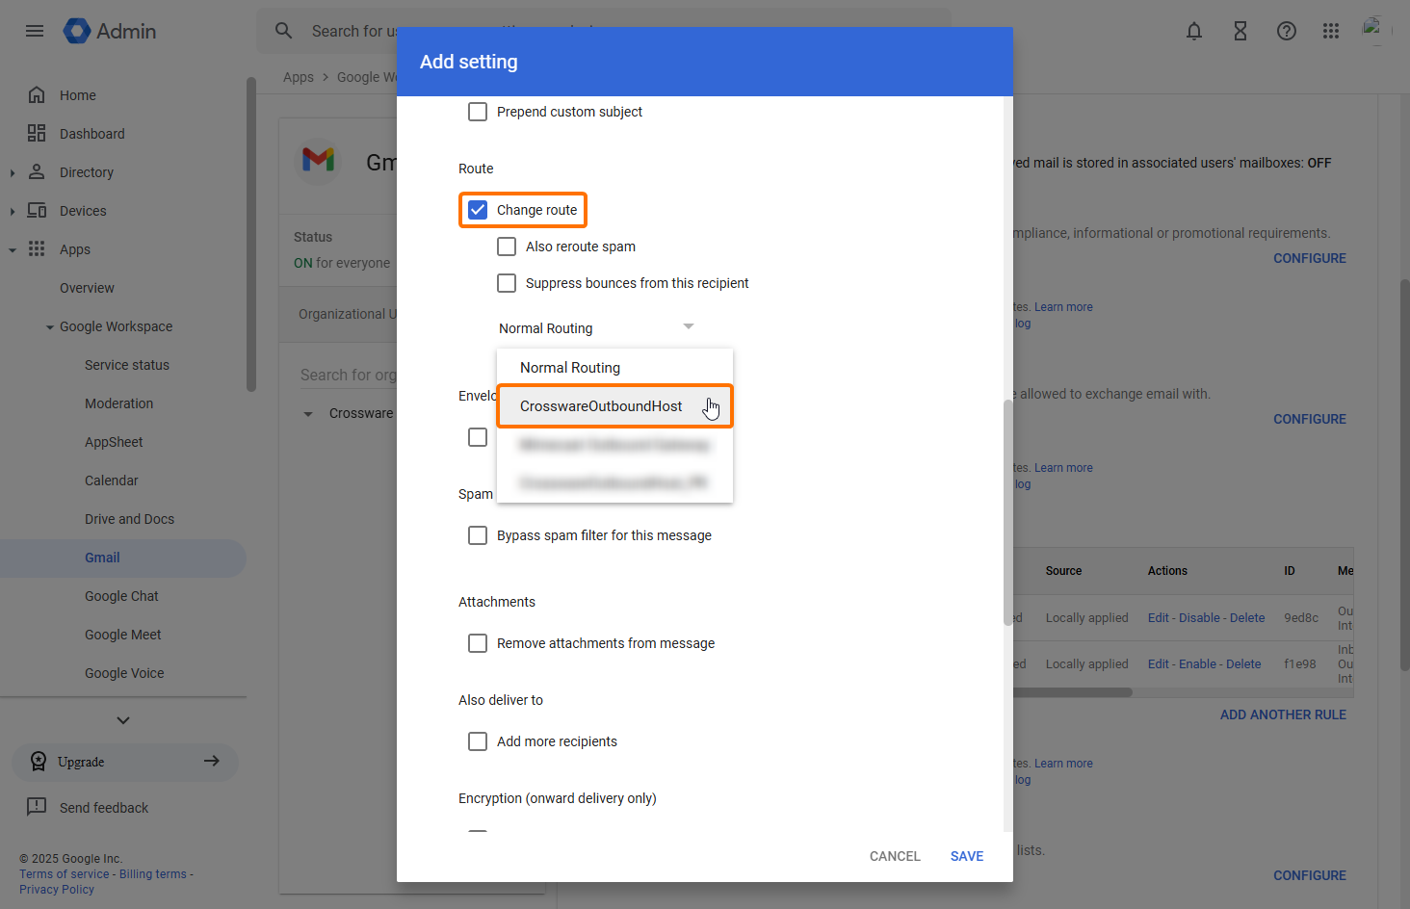
Task: Click the Send feedback icon
Action: pyautogui.click(x=37, y=807)
